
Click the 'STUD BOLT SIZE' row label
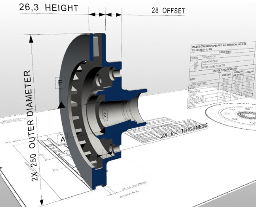click(196, 99)
